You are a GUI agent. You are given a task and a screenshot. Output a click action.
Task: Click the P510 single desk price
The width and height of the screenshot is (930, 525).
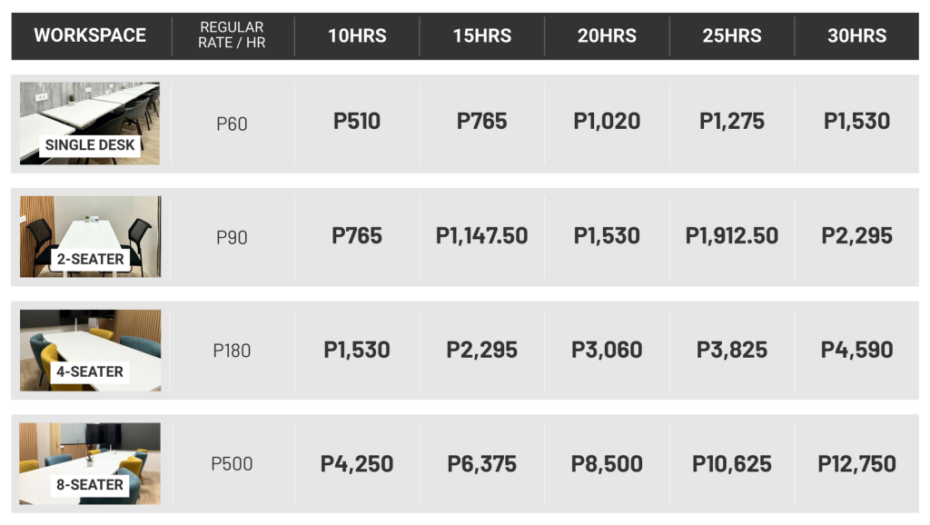pyautogui.click(x=356, y=121)
